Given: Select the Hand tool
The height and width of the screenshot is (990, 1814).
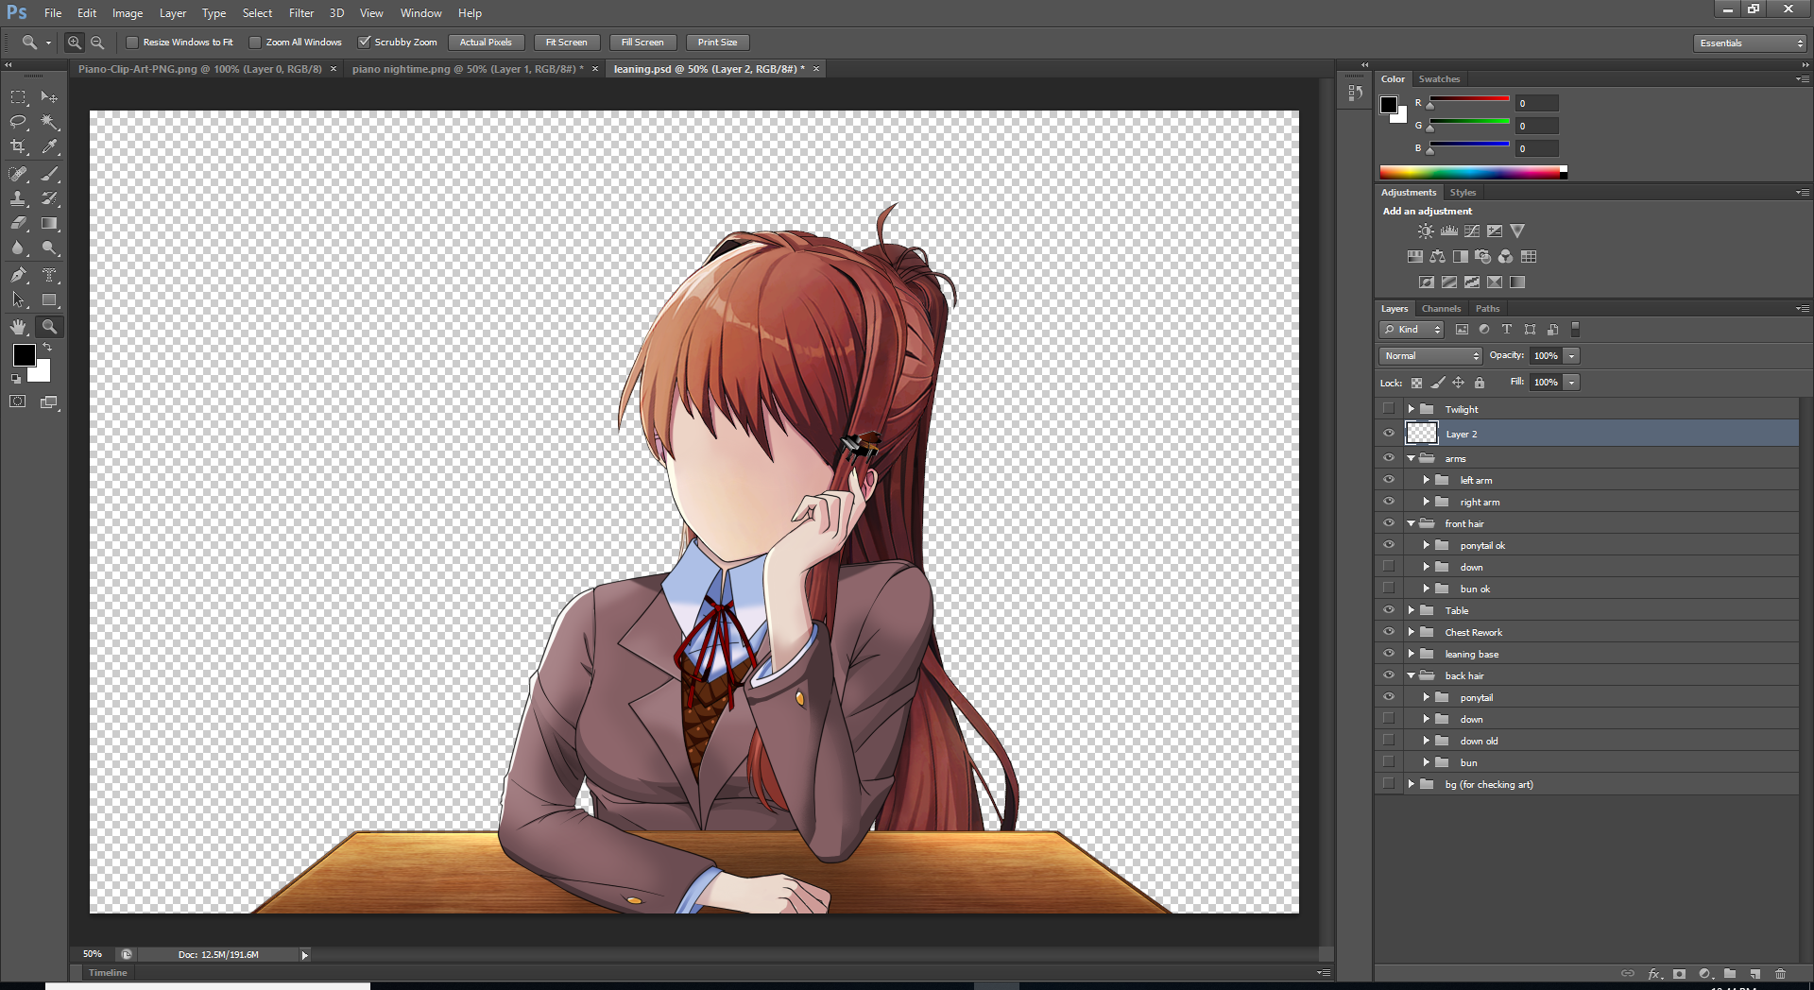Looking at the screenshot, I should coord(18,327).
